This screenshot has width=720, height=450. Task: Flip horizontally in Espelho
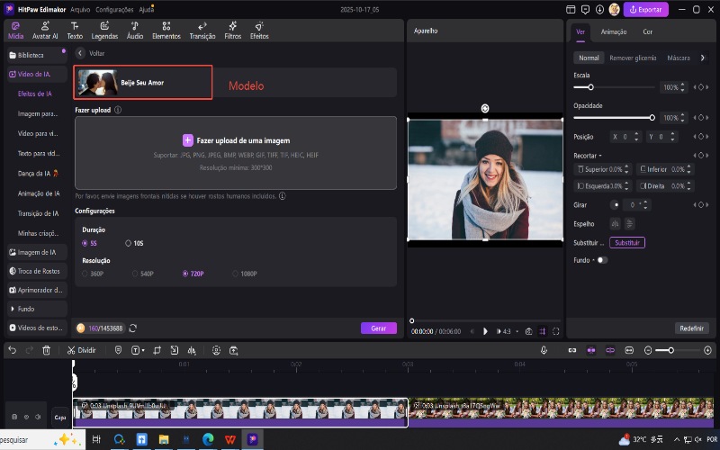pyautogui.click(x=615, y=223)
